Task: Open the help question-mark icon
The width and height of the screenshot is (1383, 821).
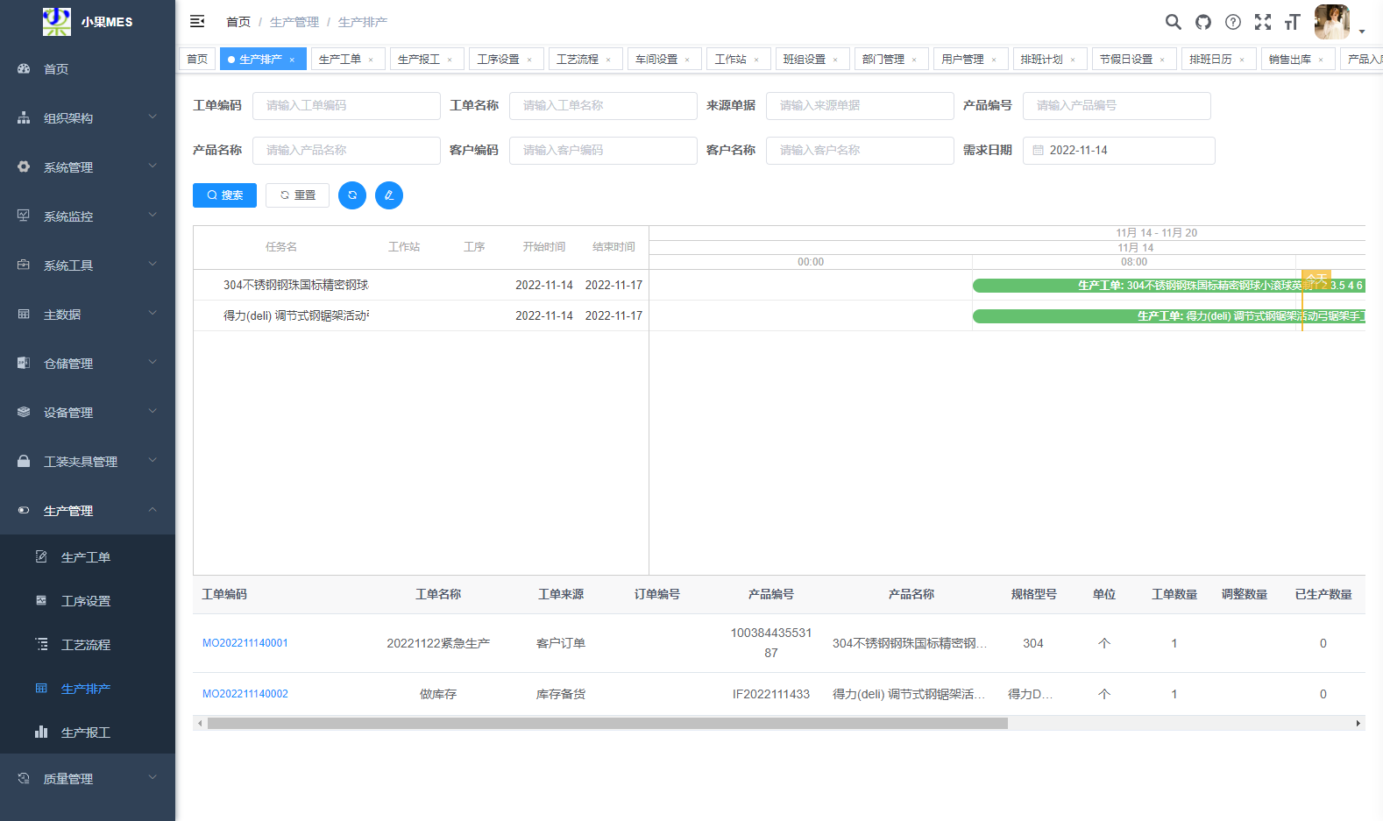Action: [x=1233, y=22]
